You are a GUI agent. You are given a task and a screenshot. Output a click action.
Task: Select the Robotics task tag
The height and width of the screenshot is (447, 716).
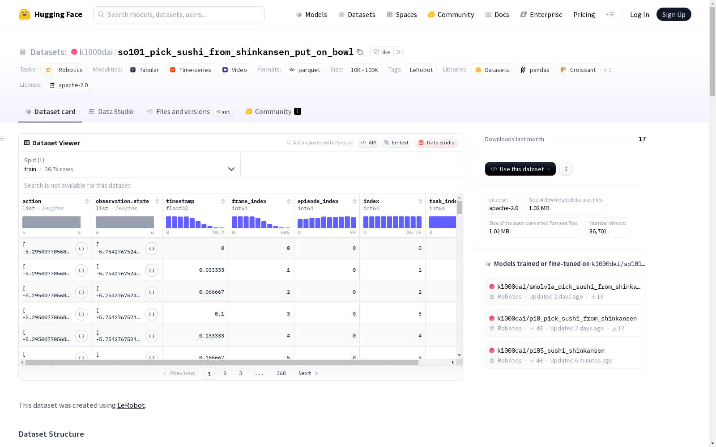64,70
